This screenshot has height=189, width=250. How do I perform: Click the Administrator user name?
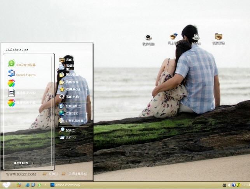[x=17, y=50]
